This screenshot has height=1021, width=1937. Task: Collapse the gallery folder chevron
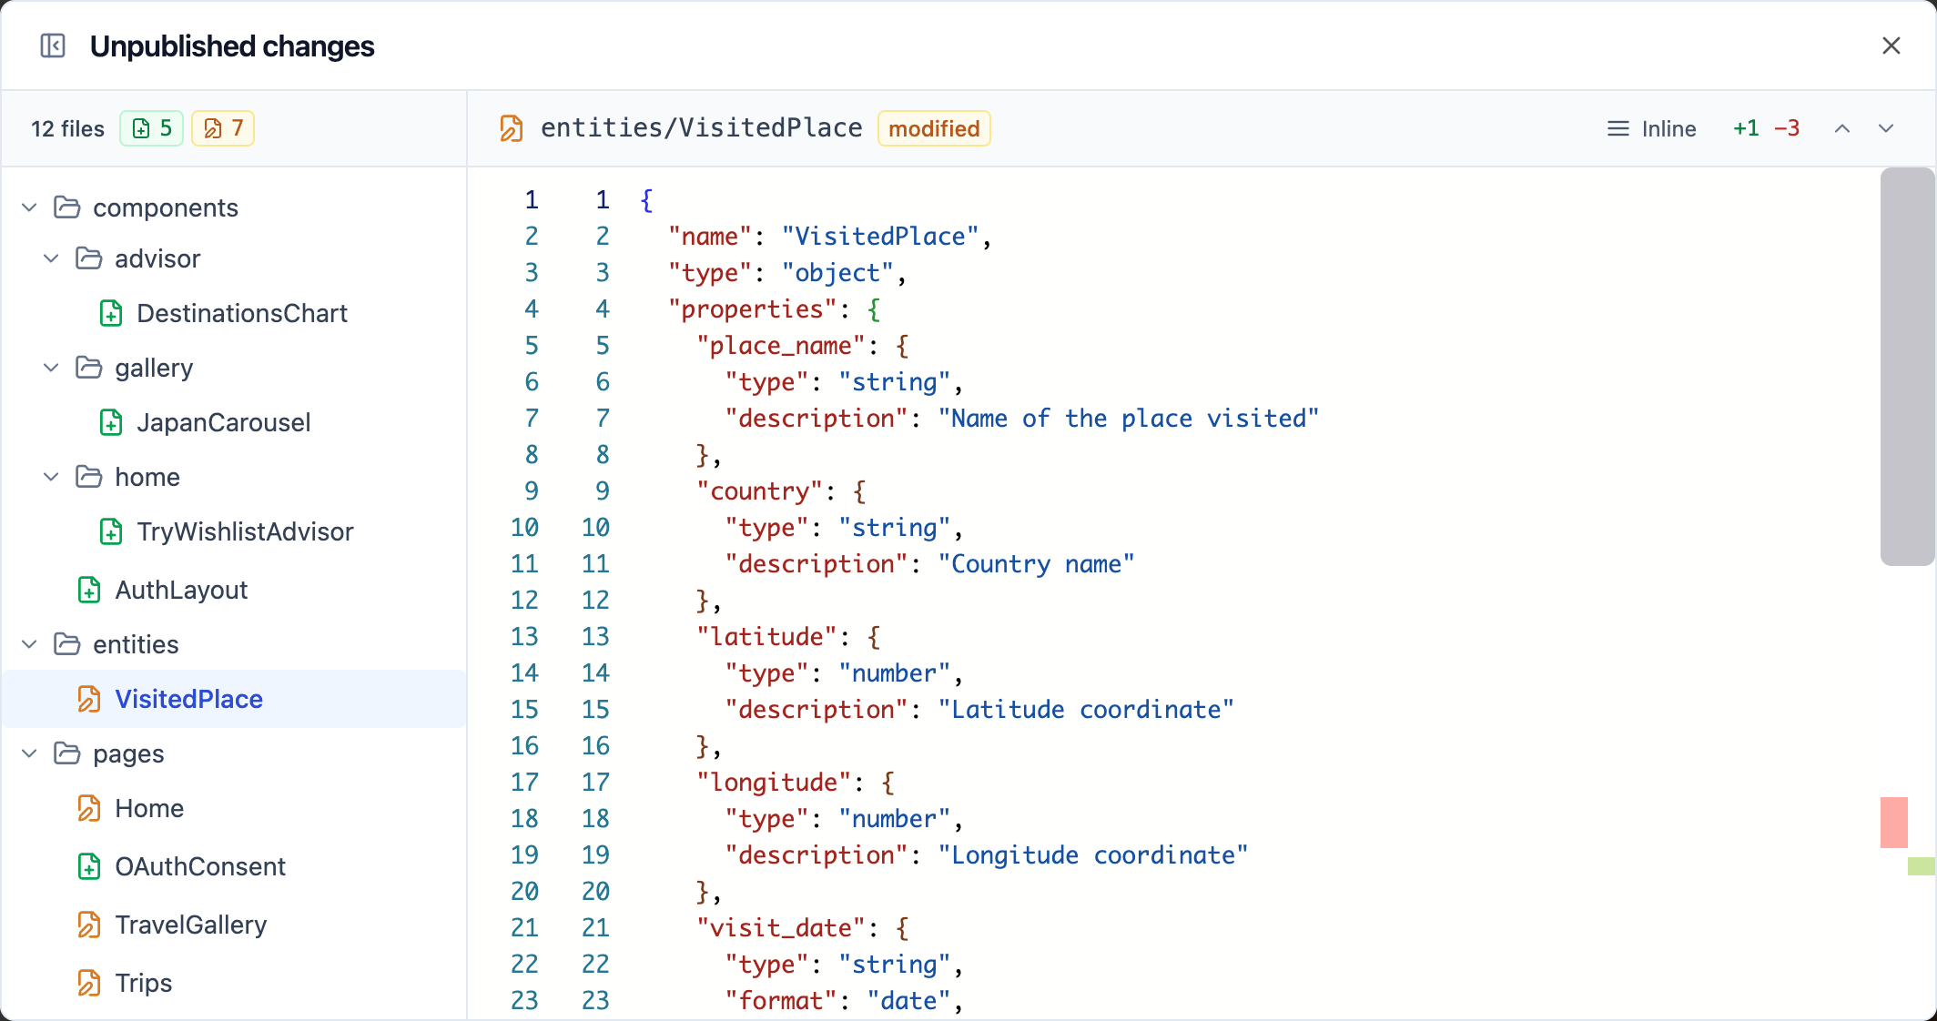click(51, 368)
